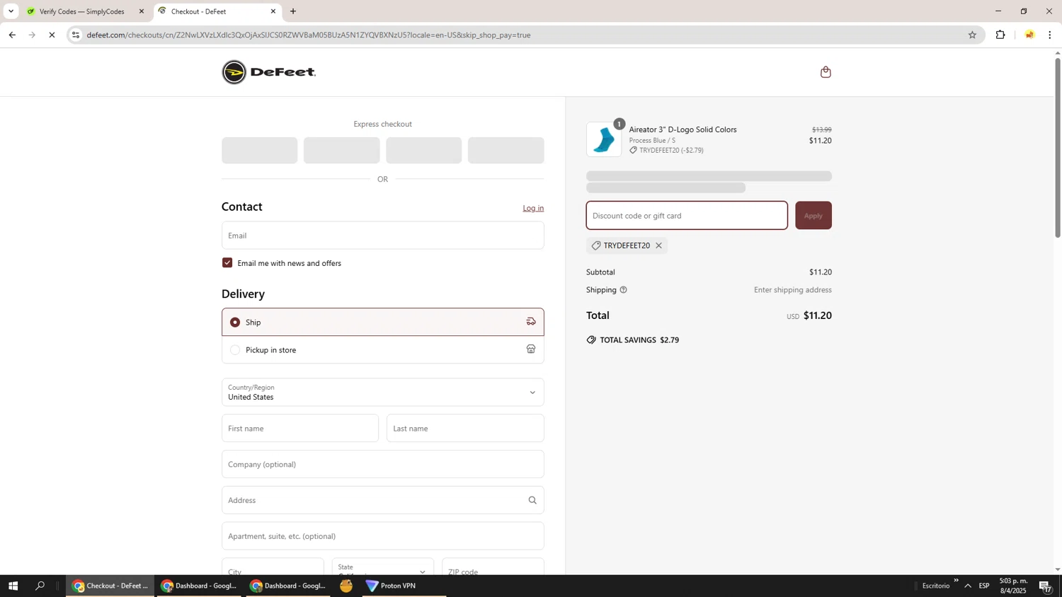Viewport: 1062px width, 597px height.
Task: Click the Last name field
Action: tap(466, 429)
